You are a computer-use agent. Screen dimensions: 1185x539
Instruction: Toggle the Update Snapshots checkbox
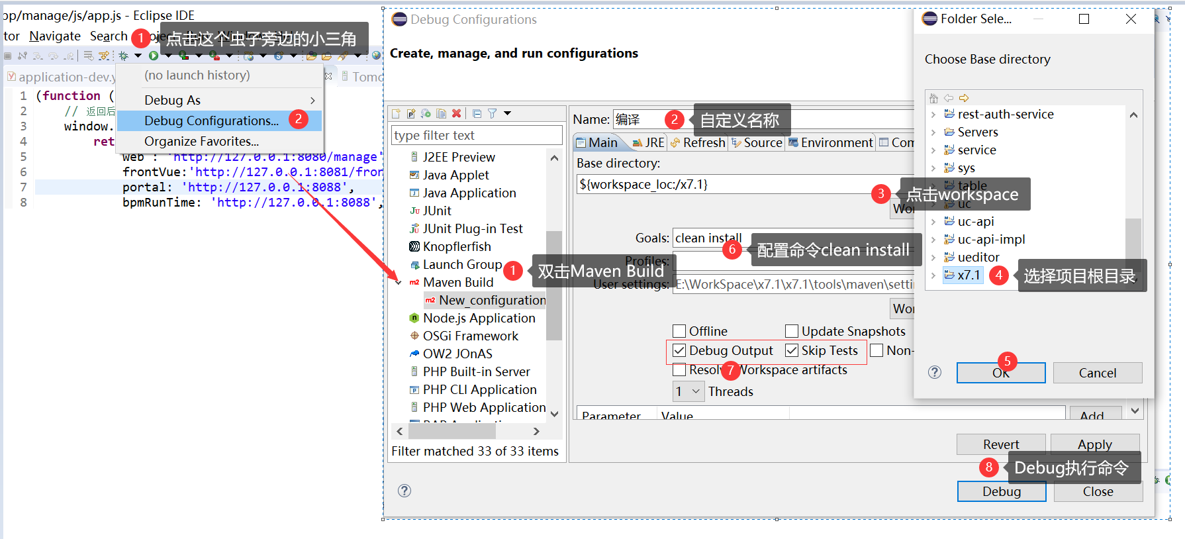click(x=792, y=331)
